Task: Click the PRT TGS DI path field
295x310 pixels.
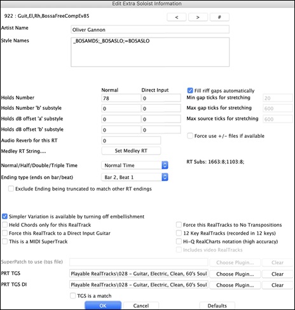Action: [139, 285]
